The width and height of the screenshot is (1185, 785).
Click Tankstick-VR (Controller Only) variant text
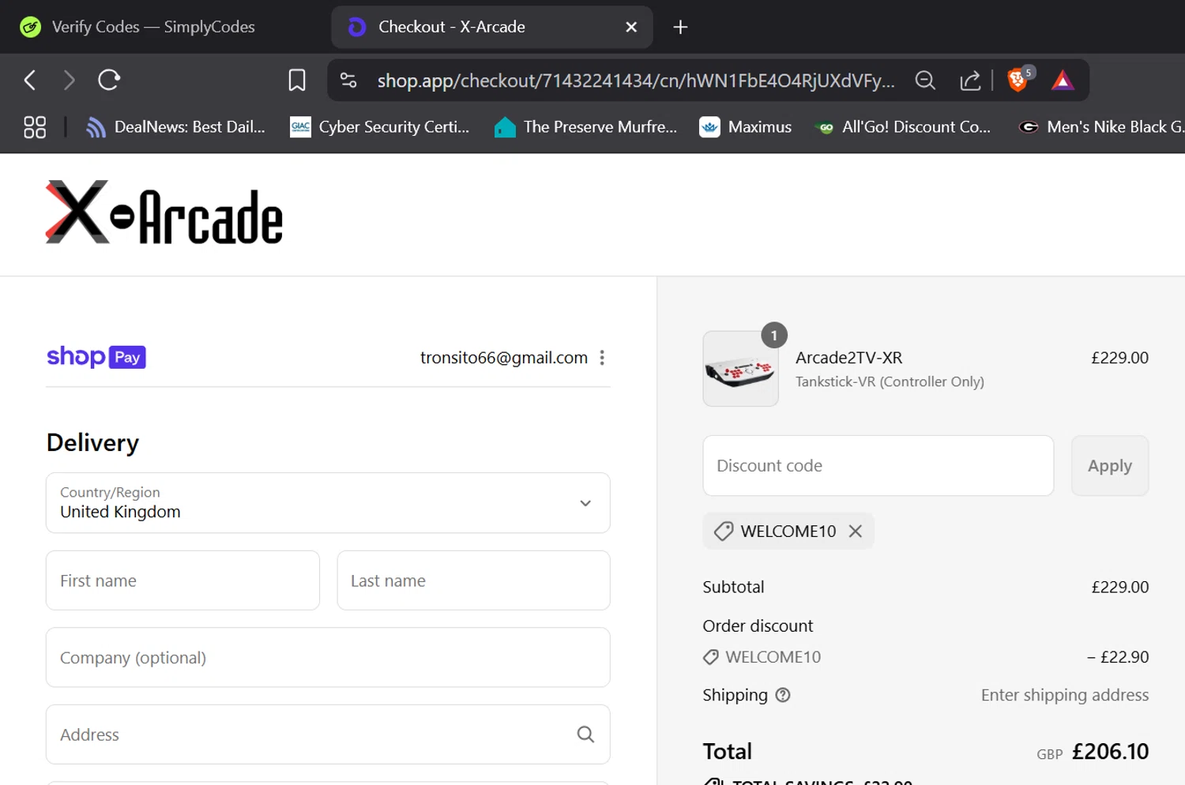890,381
